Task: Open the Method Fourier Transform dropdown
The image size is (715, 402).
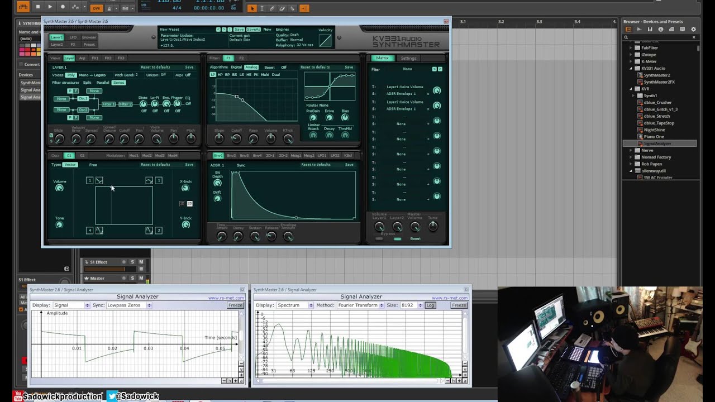Action: pyautogui.click(x=360, y=305)
